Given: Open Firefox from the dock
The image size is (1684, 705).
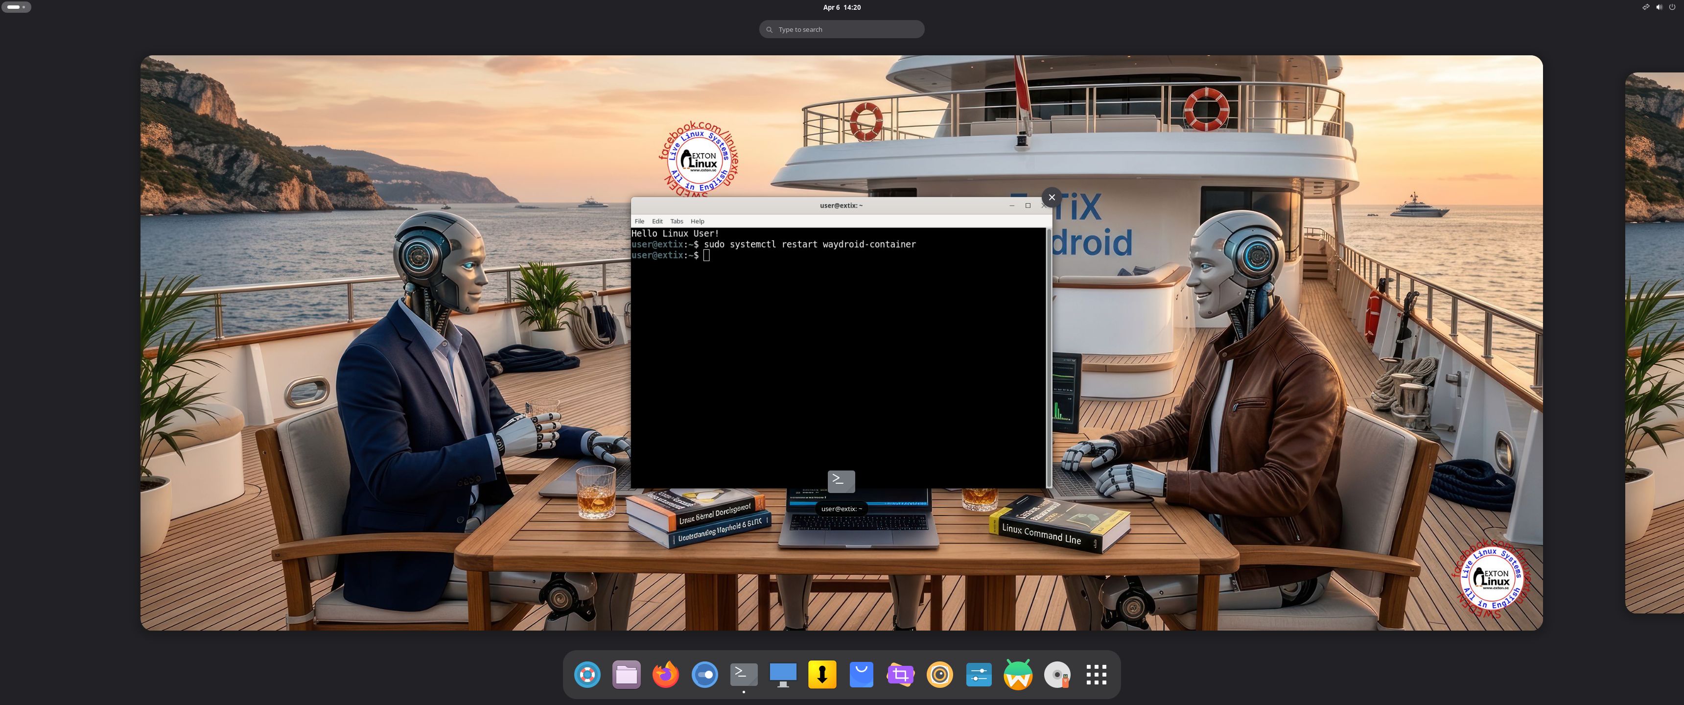Looking at the screenshot, I should tap(665, 674).
